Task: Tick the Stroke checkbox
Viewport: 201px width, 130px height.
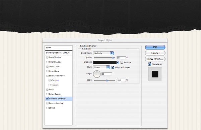Action: click(47, 108)
